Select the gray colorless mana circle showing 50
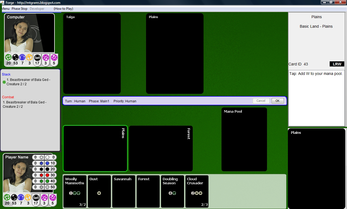 [x=47, y=187]
